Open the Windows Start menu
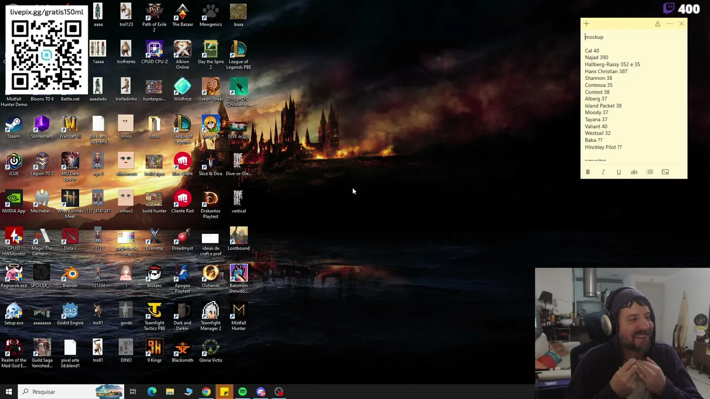Image resolution: width=710 pixels, height=399 pixels. 8,392
